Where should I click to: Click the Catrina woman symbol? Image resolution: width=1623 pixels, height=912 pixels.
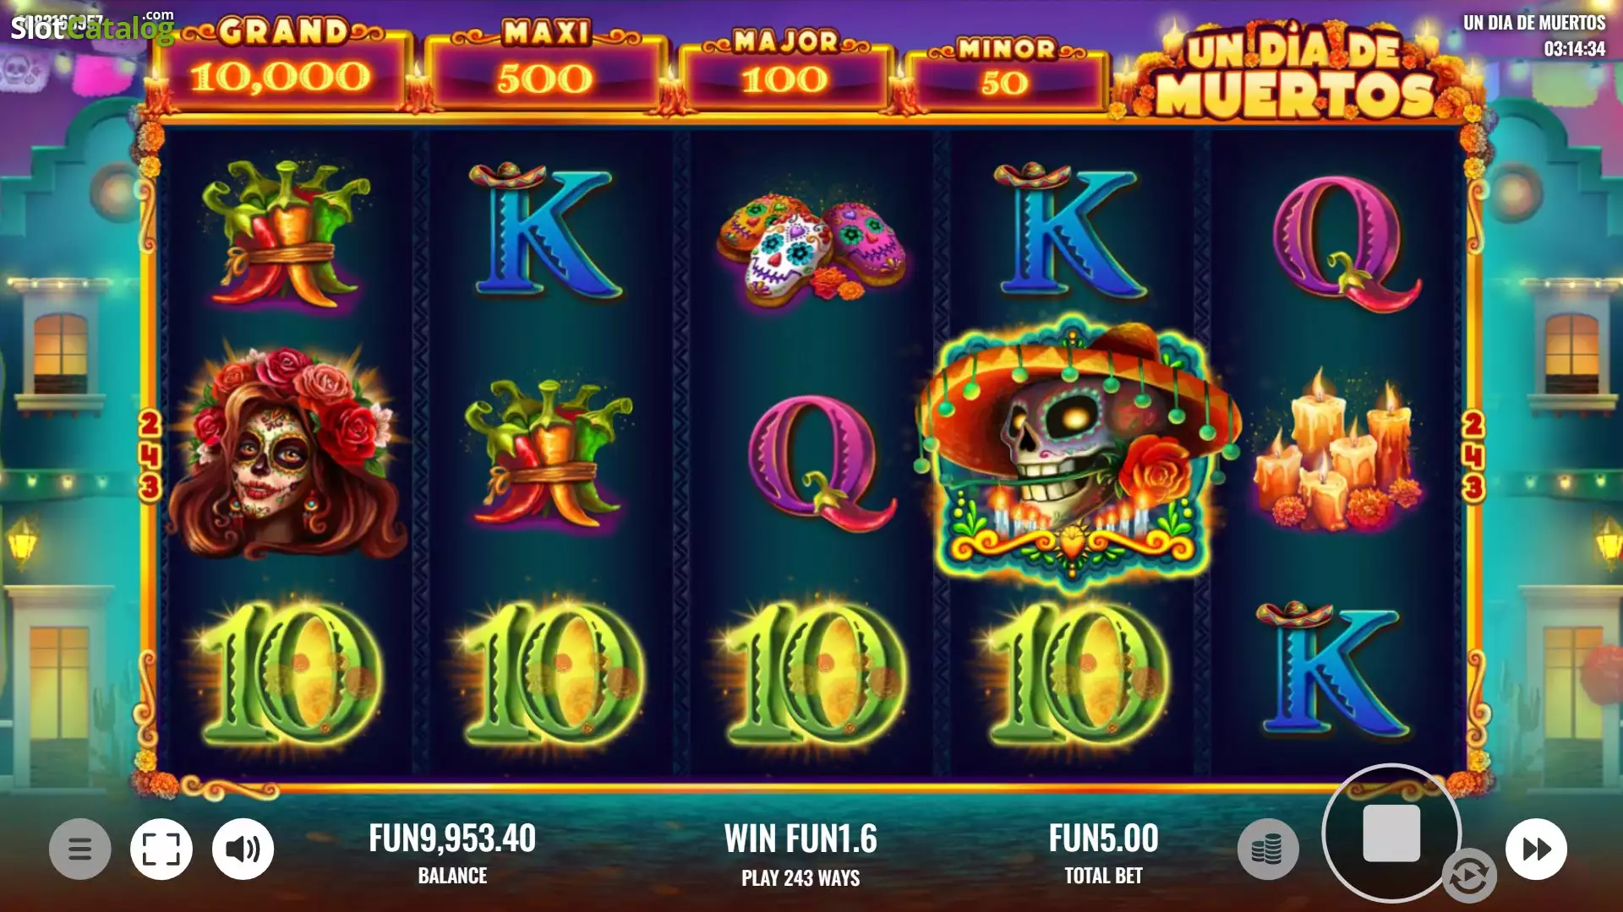[287, 452]
